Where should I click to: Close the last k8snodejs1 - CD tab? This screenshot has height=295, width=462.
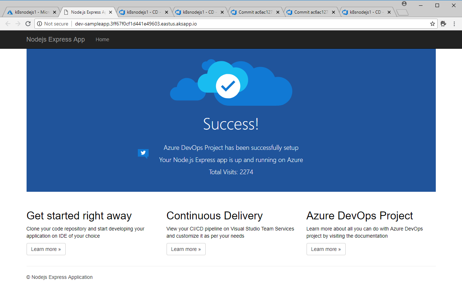click(x=389, y=12)
